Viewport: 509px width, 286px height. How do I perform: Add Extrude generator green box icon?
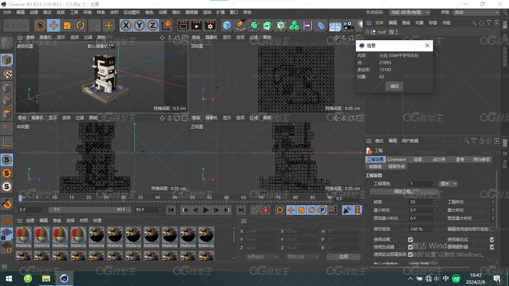tap(268, 25)
